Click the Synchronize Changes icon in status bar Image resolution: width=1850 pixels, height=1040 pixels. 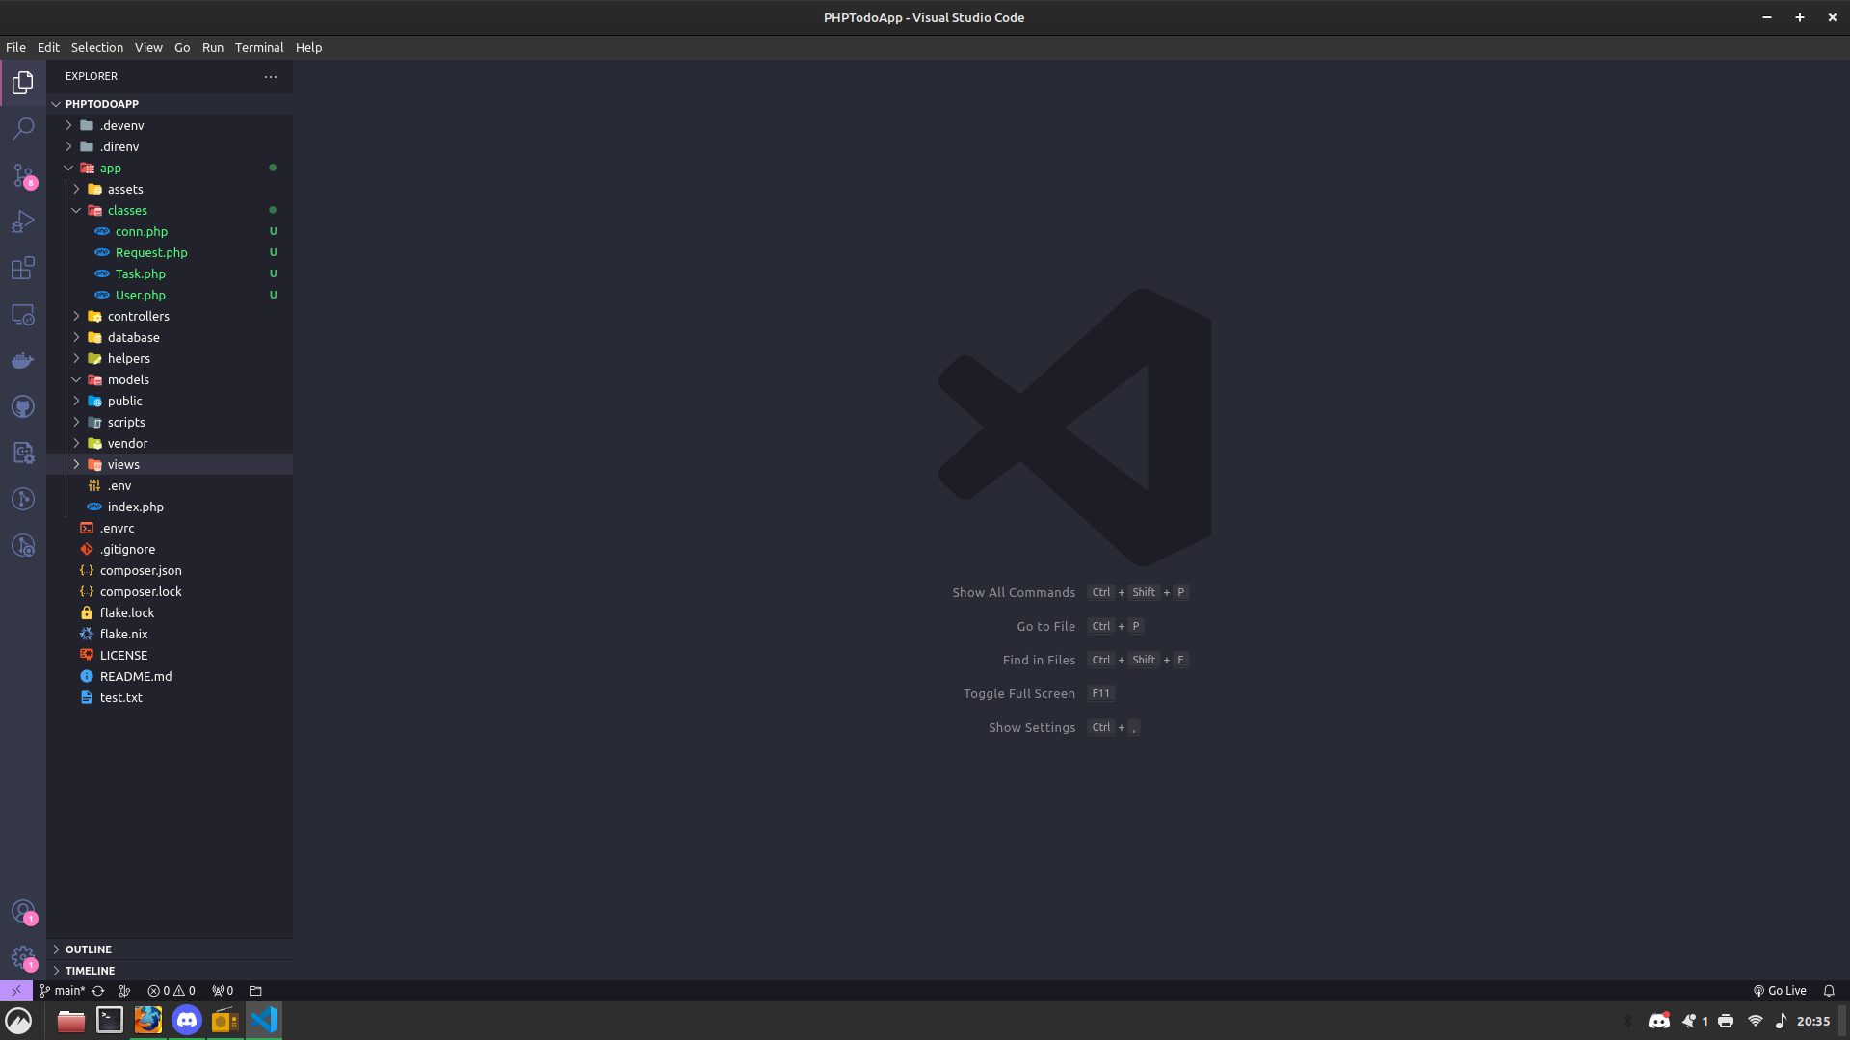click(x=98, y=990)
